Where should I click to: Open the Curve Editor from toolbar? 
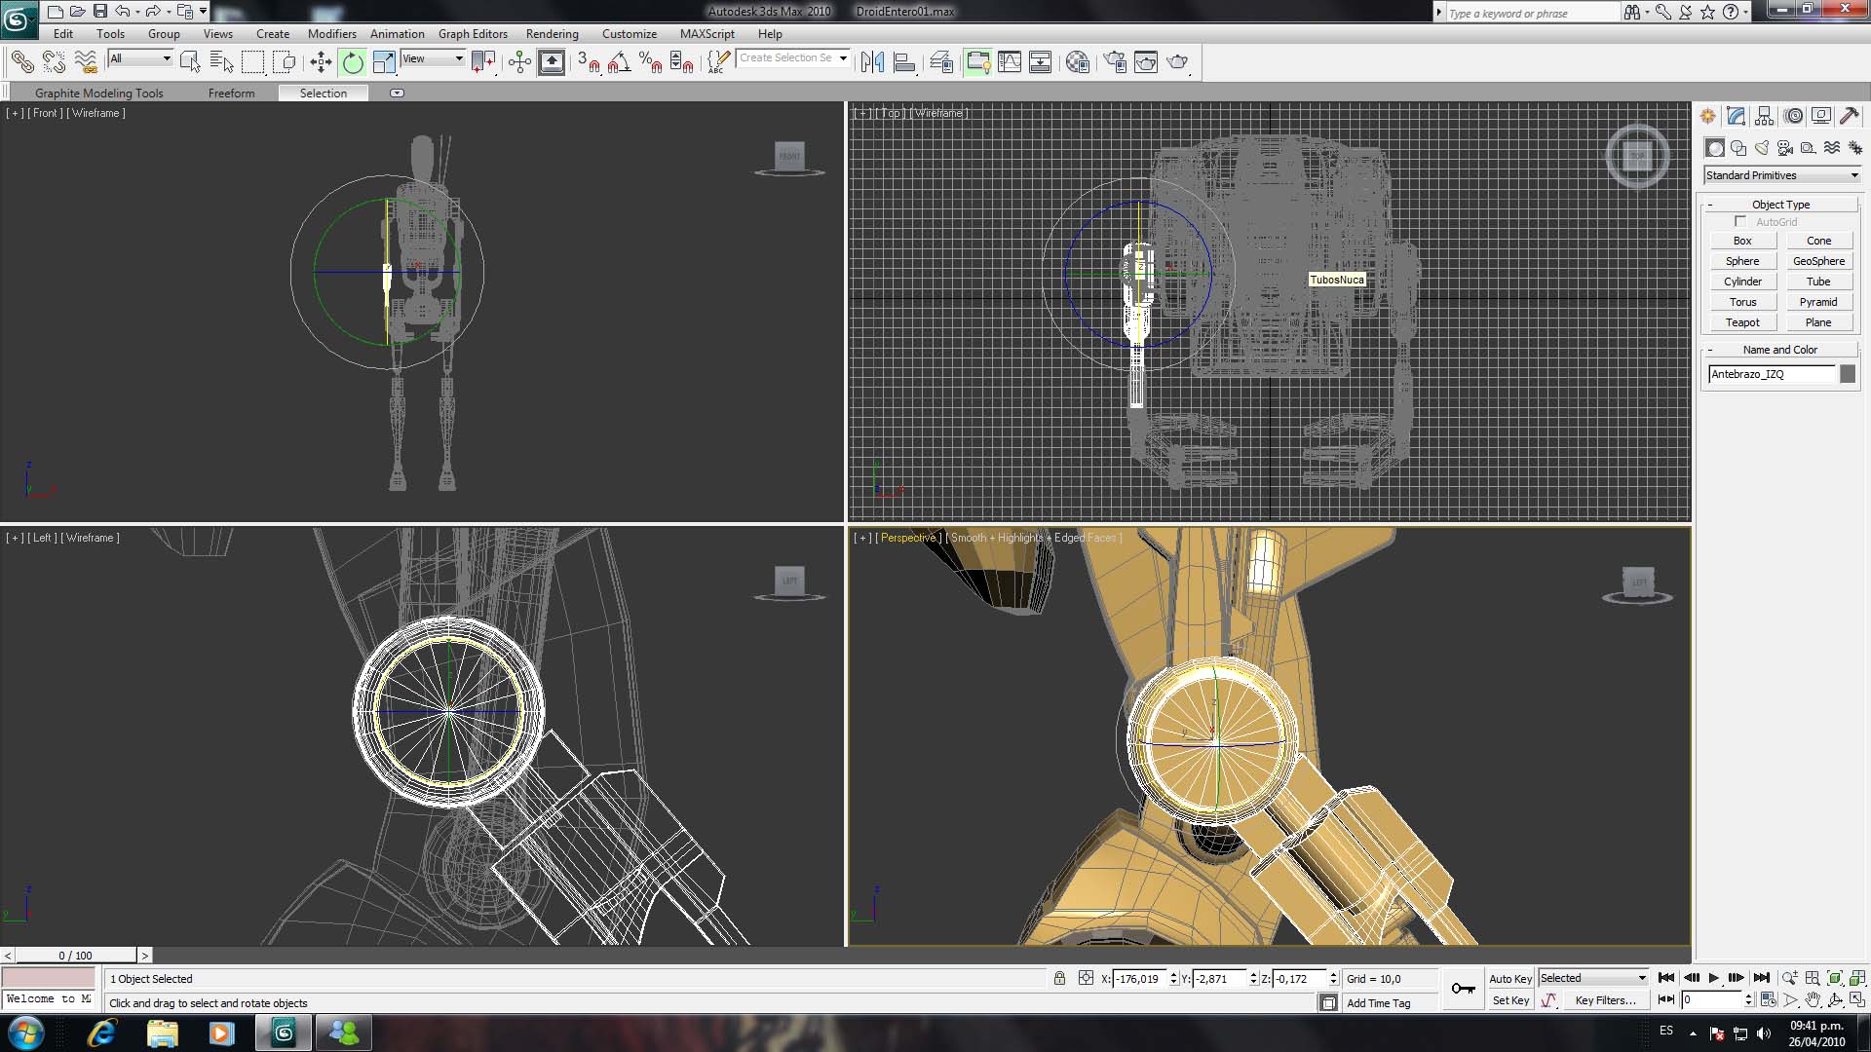click(1010, 62)
